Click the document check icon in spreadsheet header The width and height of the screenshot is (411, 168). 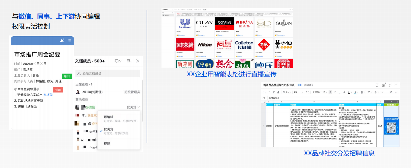377,85
